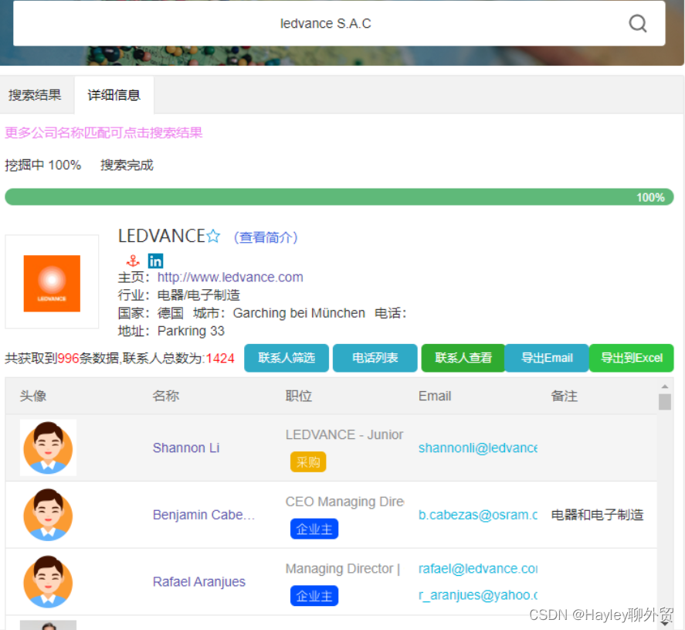Viewport: 685px width, 630px height.
Task: Open Shannon Li's contact name
Action: 186,448
